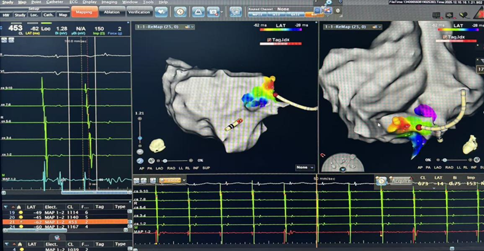Select LAT point row 19
The height and width of the screenshot is (251, 484).
pyautogui.click(x=61, y=212)
